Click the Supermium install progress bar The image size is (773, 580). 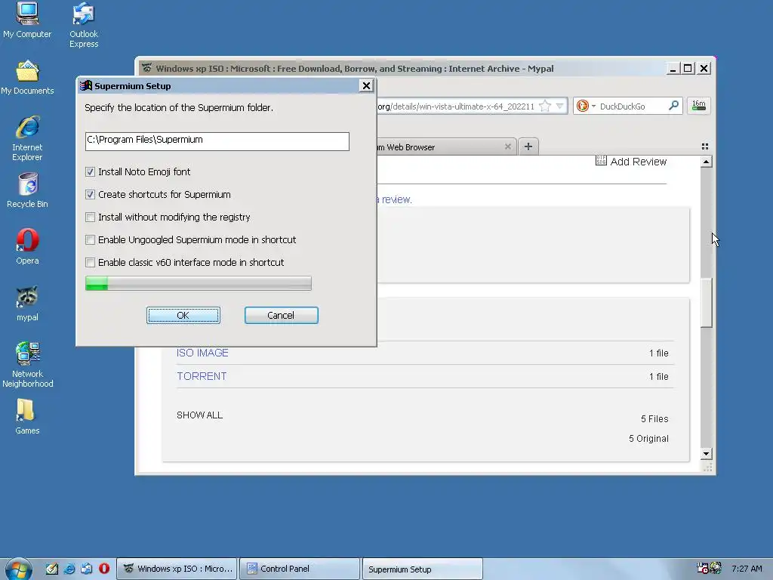click(x=199, y=283)
